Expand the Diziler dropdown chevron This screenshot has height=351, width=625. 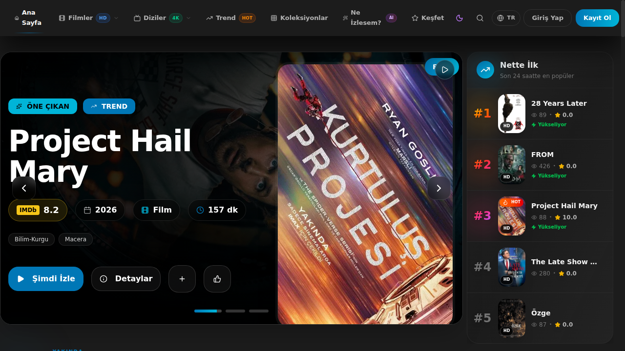[188, 18]
